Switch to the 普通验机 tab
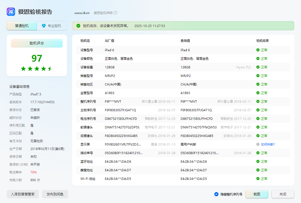The width and height of the screenshot is (301, 203). click(22, 26)
